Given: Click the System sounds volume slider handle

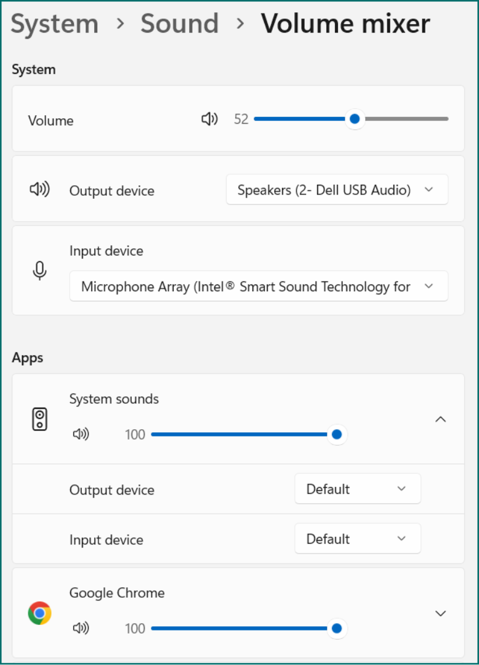Looking at the screenshot, I should pos(337,435).
